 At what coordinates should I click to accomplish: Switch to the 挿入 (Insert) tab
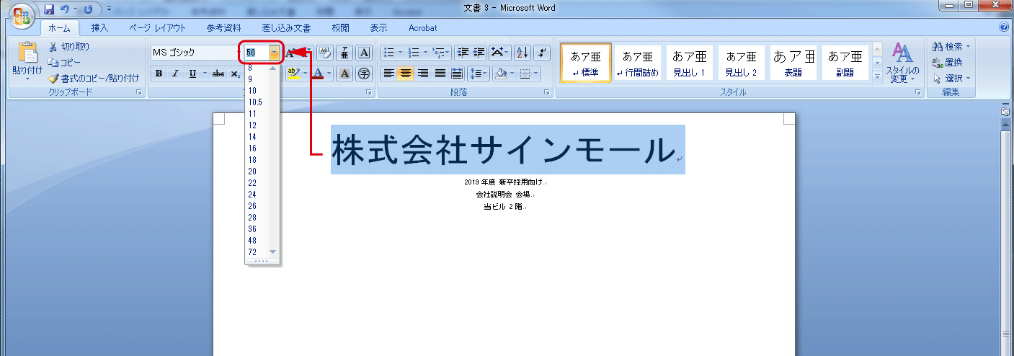pyautogui.click(x=100, y=28)
